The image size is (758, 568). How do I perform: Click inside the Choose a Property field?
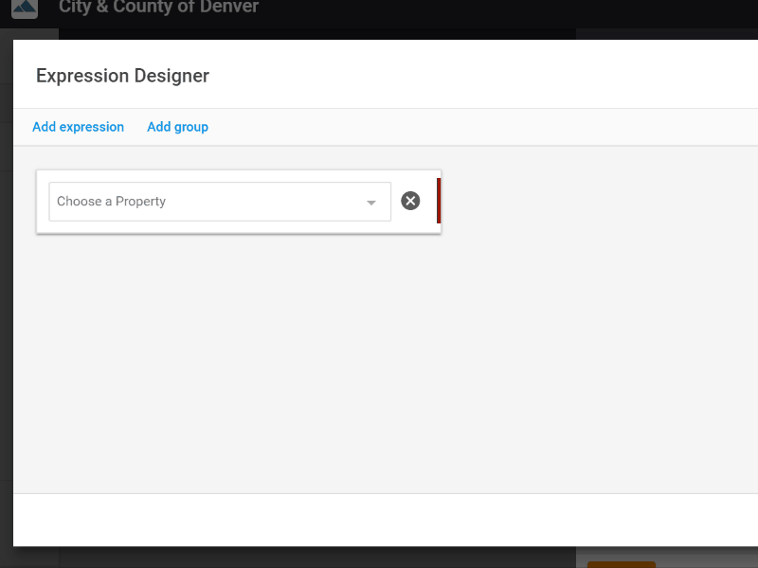point(189,202)
